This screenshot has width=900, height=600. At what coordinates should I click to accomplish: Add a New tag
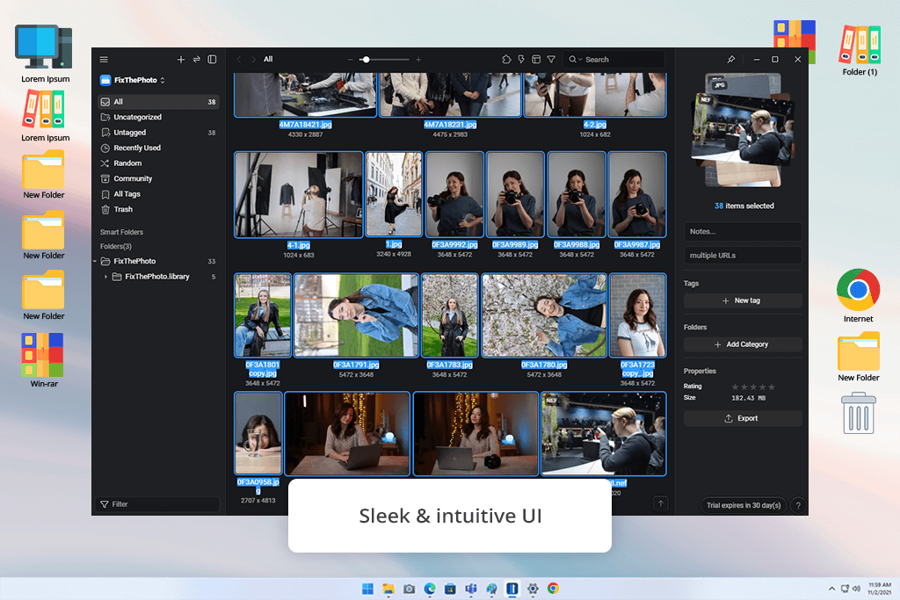[743, 300]
